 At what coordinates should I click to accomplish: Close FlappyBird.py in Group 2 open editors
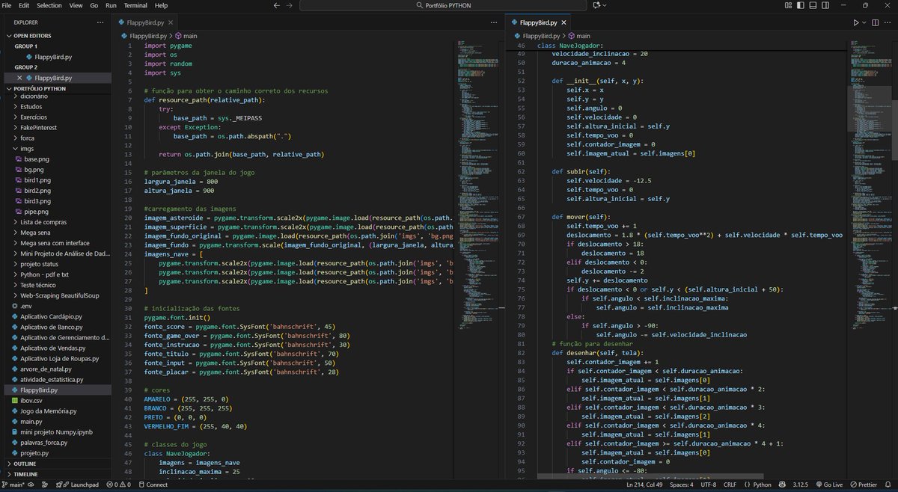click(19, 78)
